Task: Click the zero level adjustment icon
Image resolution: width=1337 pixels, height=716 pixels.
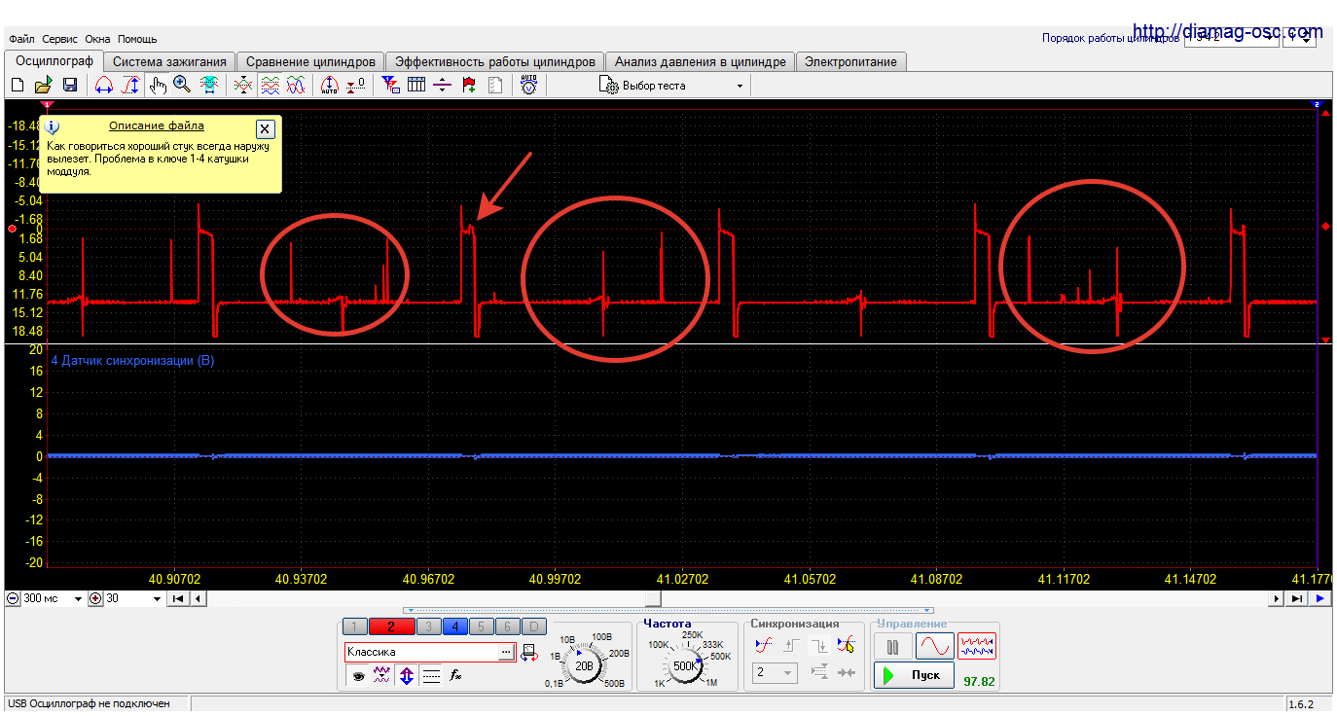Action: point(356,86)
